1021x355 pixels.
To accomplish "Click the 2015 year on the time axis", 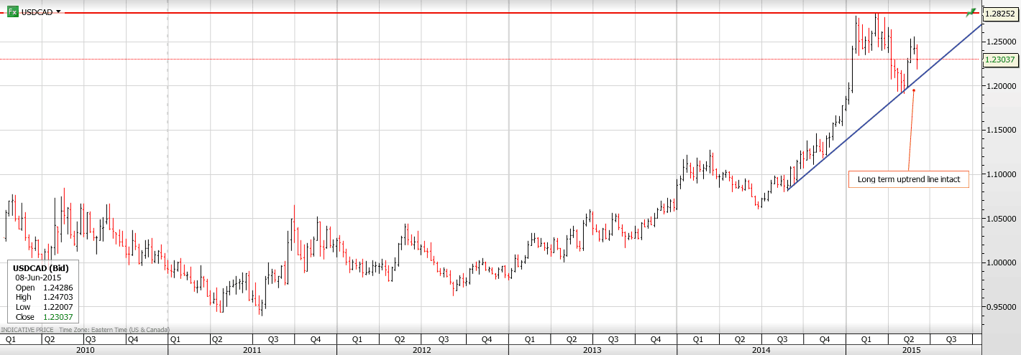I will click(x=912, y=350).
